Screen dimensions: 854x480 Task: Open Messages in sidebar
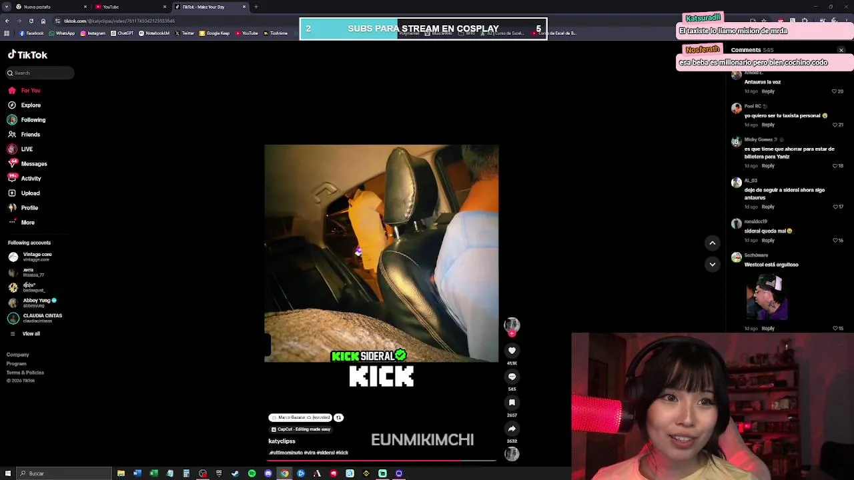27,164
